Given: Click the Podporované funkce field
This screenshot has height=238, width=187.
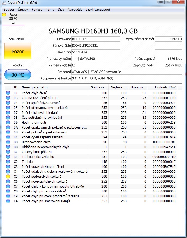Looking at the screenshot, I should tap(127, 78).
